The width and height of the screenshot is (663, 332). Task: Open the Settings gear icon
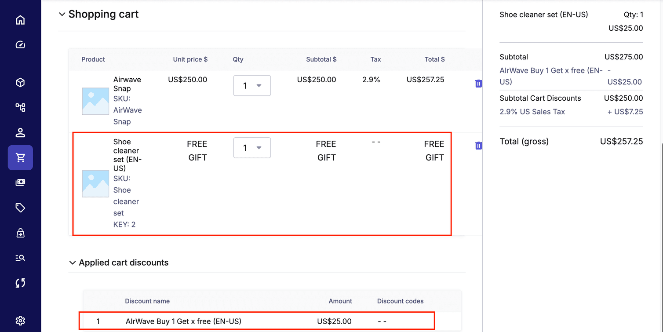click(20, 321)
